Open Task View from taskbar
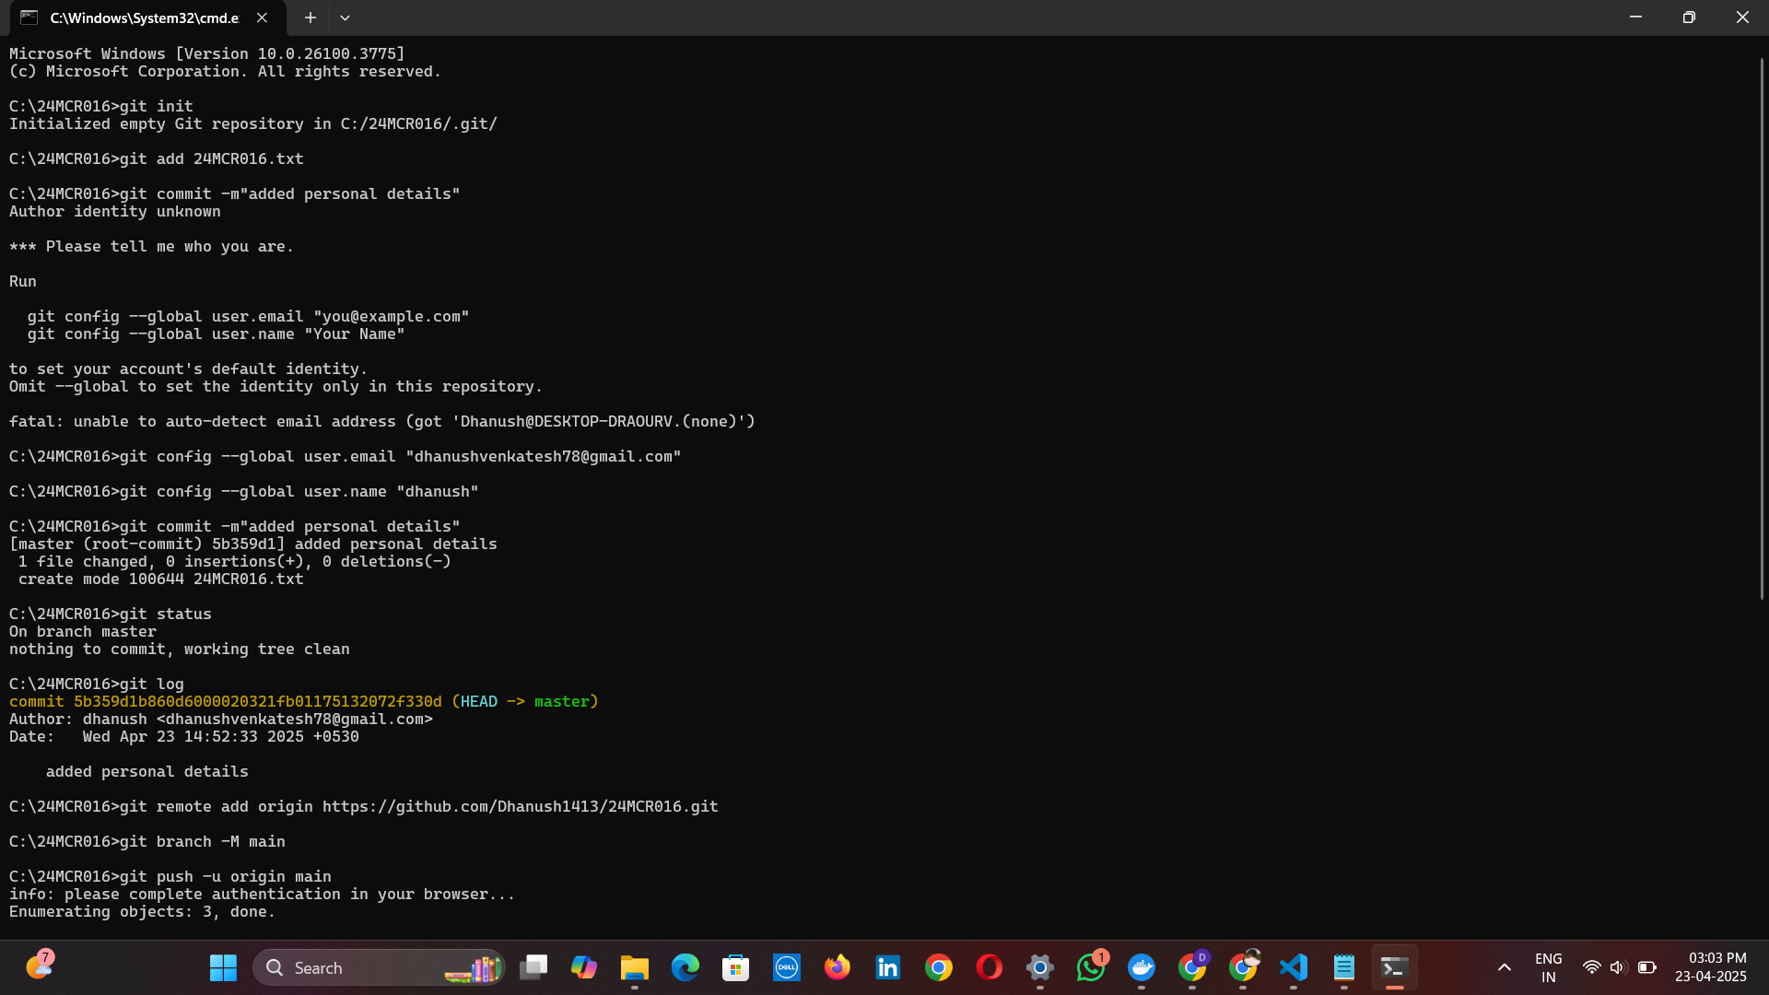The height and width of the screenshot is (995, 1769). (x=533, y=967)
